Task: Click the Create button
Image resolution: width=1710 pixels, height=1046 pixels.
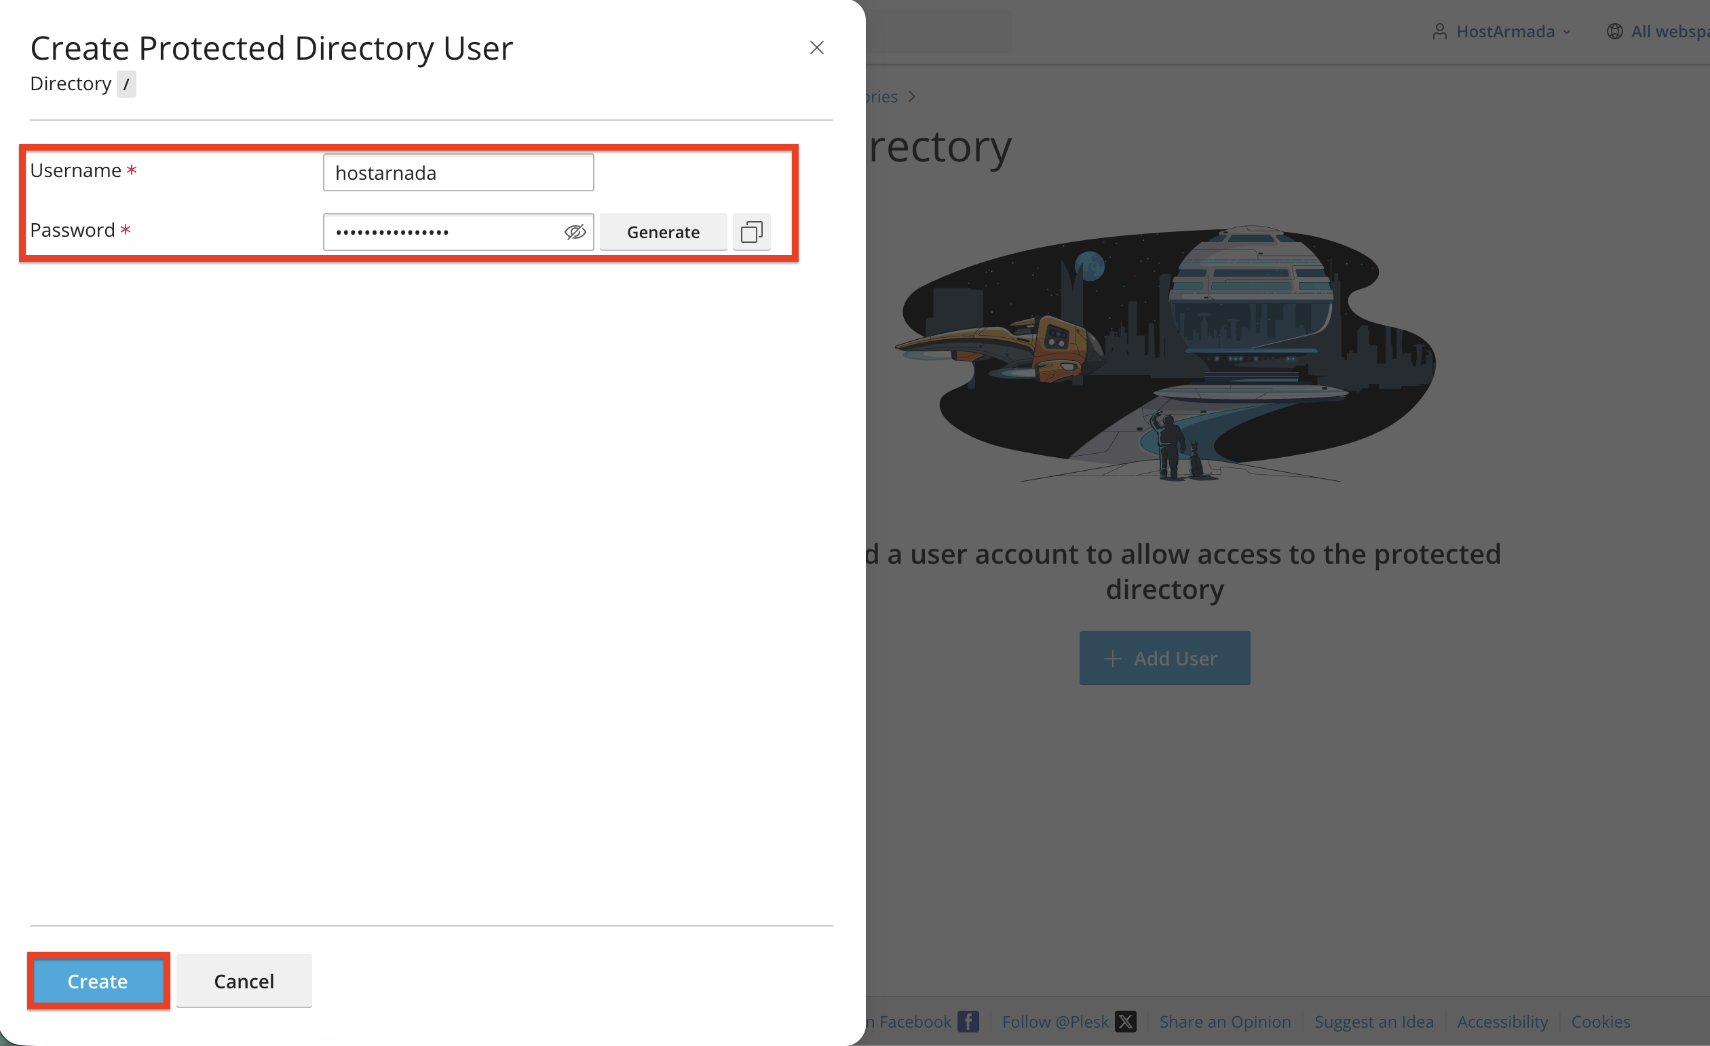Action: pos(98,981)
